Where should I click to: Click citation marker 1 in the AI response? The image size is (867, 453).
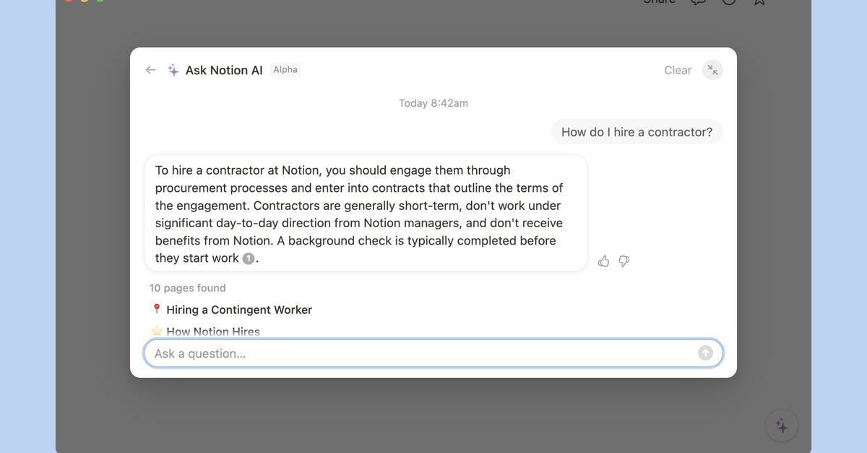(248, 258)
